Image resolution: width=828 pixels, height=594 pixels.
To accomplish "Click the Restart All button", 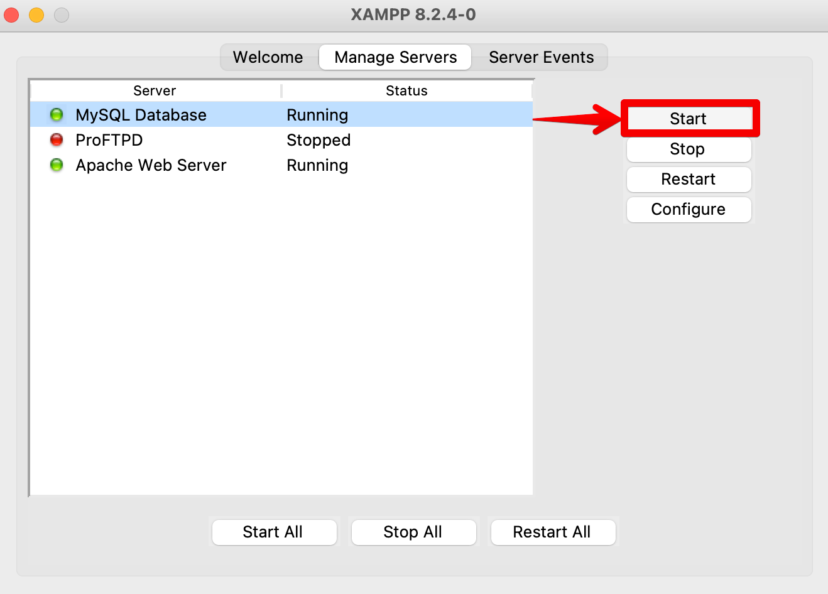I will (553, 532).
